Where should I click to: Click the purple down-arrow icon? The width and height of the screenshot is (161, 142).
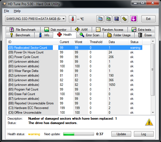[x=134, y=19]
